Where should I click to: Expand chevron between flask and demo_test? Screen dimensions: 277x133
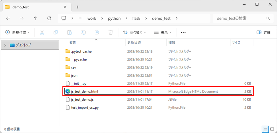point(146,18)
